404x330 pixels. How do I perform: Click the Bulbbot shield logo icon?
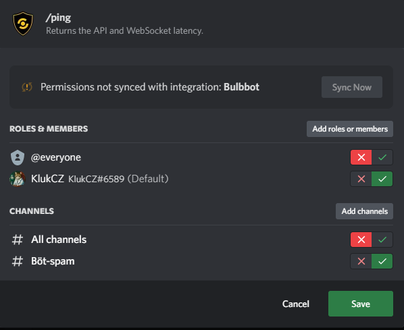(23, 24)
